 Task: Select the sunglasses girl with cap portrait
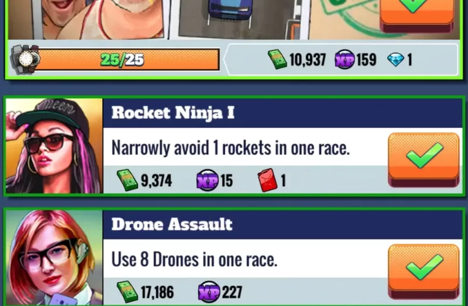pyautogui.click(x=54, y=146)
